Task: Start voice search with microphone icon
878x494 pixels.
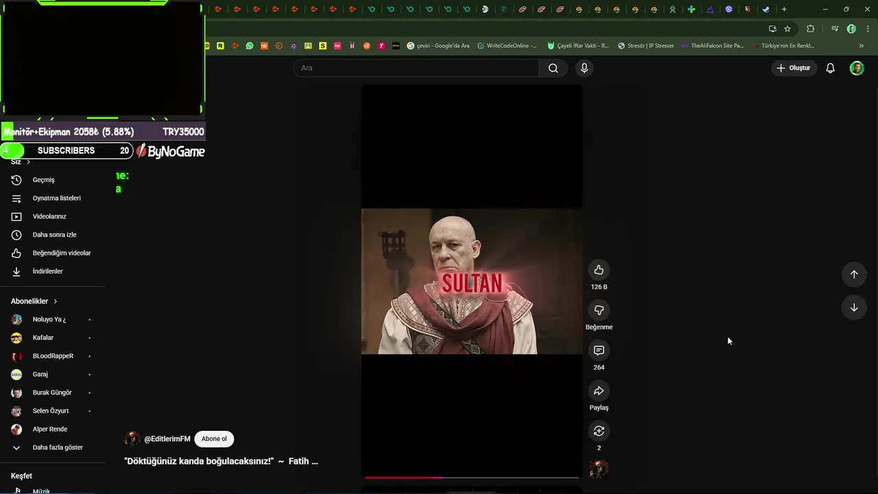Action: 584,68
